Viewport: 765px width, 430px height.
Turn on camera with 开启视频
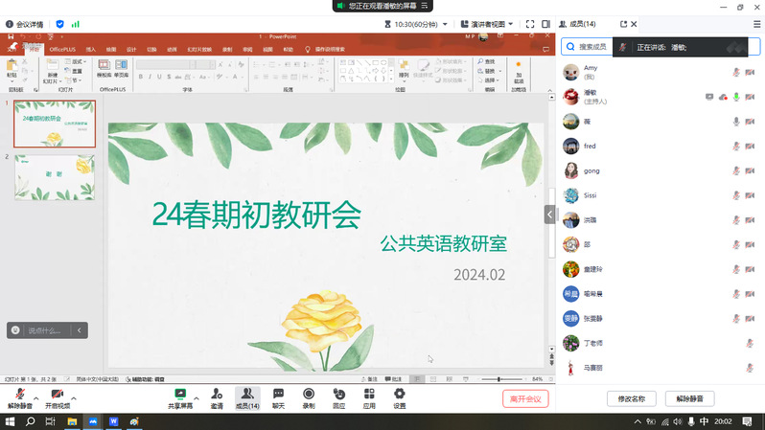57,395
